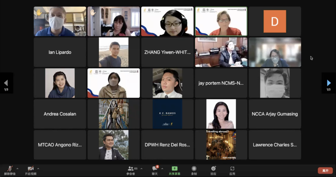Image resolution: width=336 pixels, height=177 pixels.
Task: Click the NCCA Arjay Gumasing tile
Action: pos(275,114)
